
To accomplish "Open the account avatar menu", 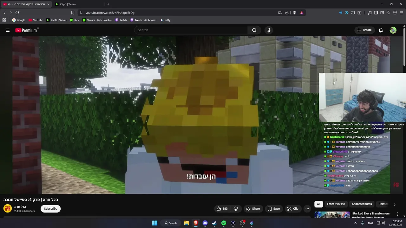I will (x=393, y=30).
